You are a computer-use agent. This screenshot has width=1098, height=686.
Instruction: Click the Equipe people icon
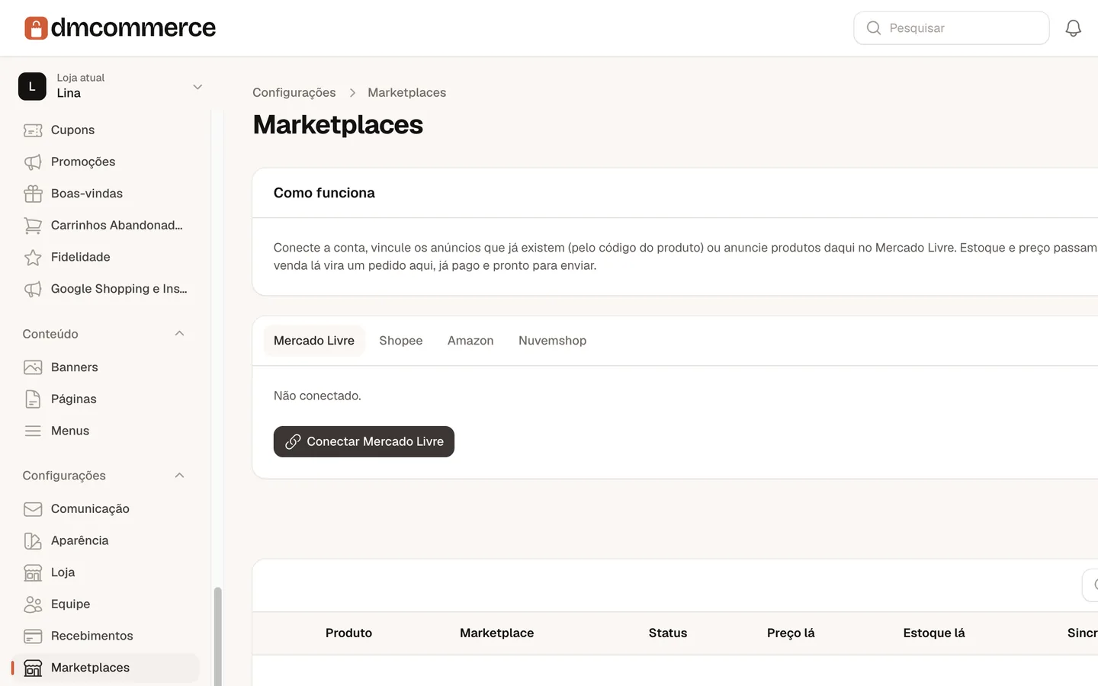point(33,604)
